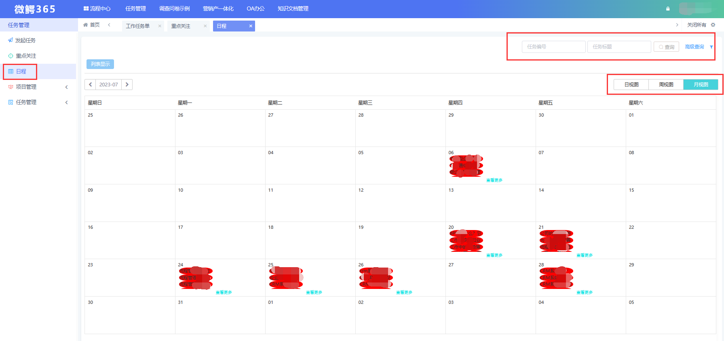This screenshot has height=341, width=724.
Task: Click the settings gear next to 关闭所有
Action: [713, 25]
